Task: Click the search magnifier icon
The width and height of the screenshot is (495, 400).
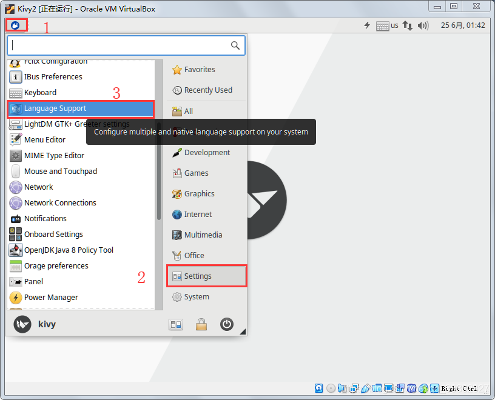Action: click(x=235, y=45)
